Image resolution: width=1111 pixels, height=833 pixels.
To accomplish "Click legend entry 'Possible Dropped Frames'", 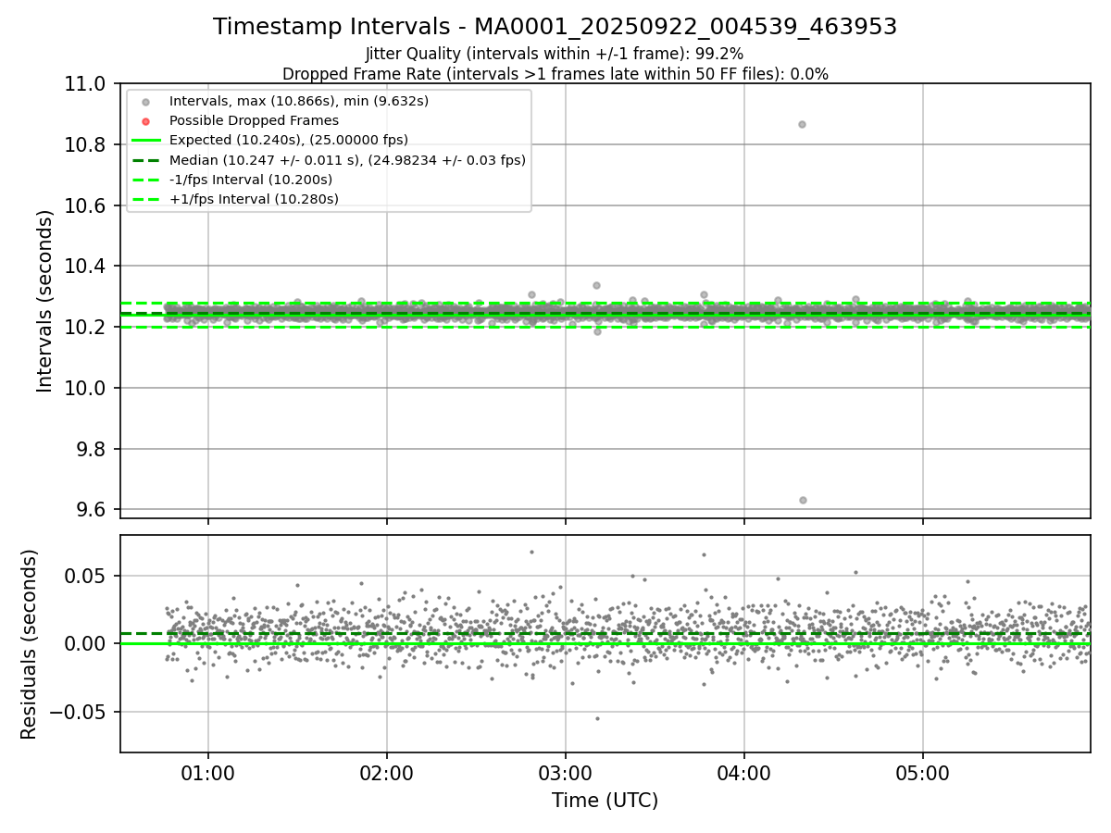I will point(254,120).
